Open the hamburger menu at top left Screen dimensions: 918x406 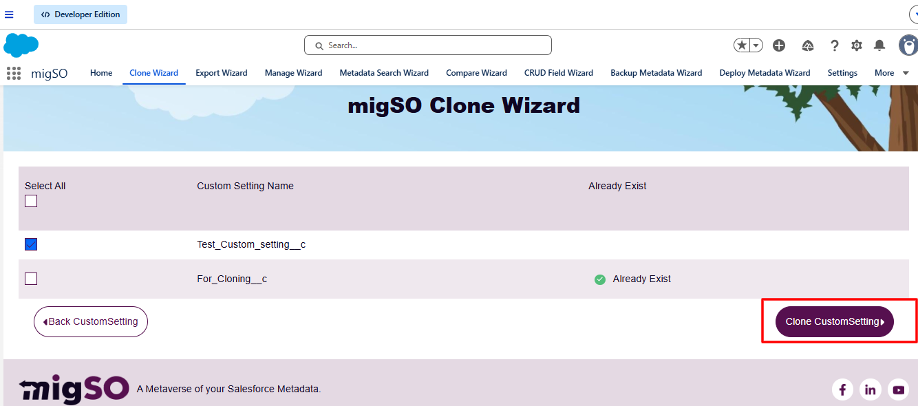pos(9,14)
